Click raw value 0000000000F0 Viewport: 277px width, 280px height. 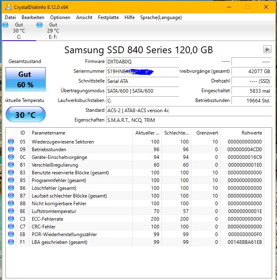point(245,234)
